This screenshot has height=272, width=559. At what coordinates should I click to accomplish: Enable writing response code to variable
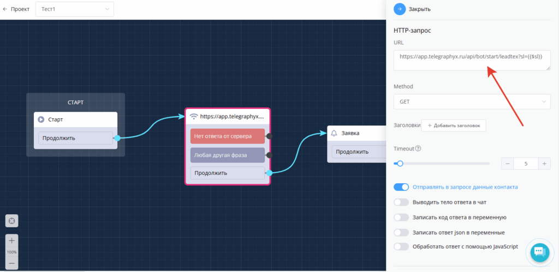401,217
